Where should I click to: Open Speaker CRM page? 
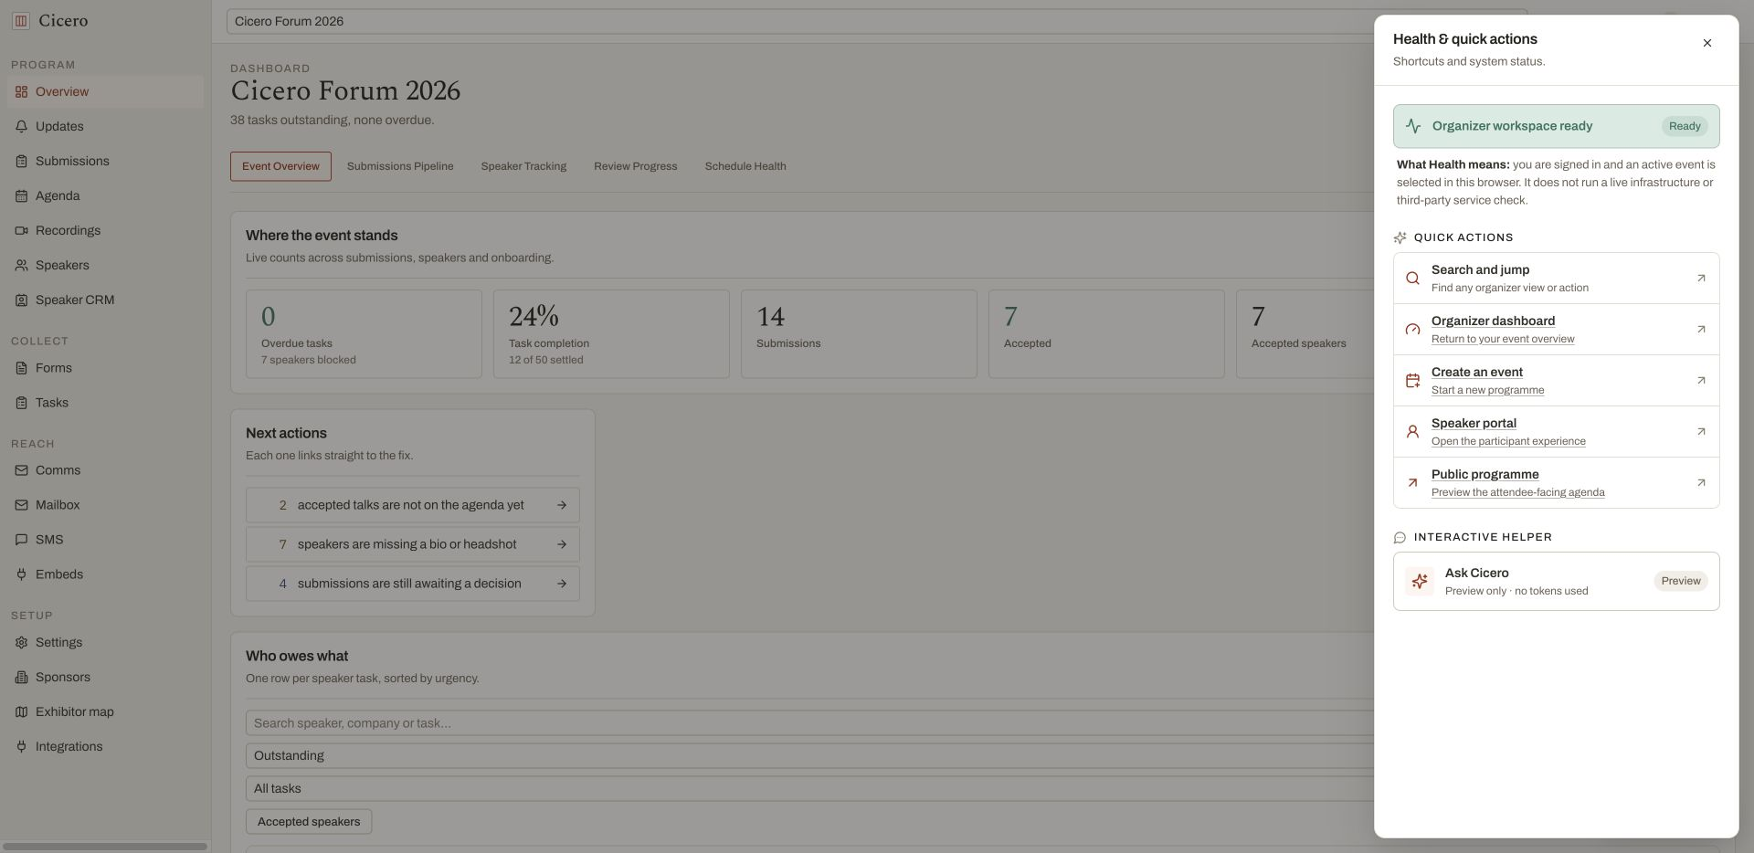[105, 300]
